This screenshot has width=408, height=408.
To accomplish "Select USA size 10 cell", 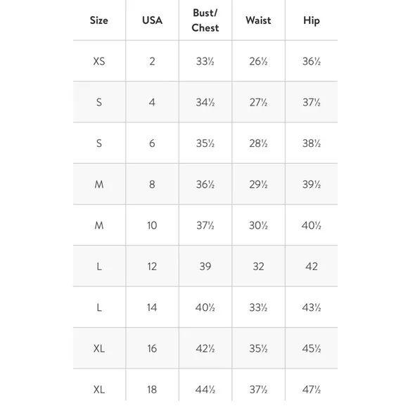I will 152,225.
